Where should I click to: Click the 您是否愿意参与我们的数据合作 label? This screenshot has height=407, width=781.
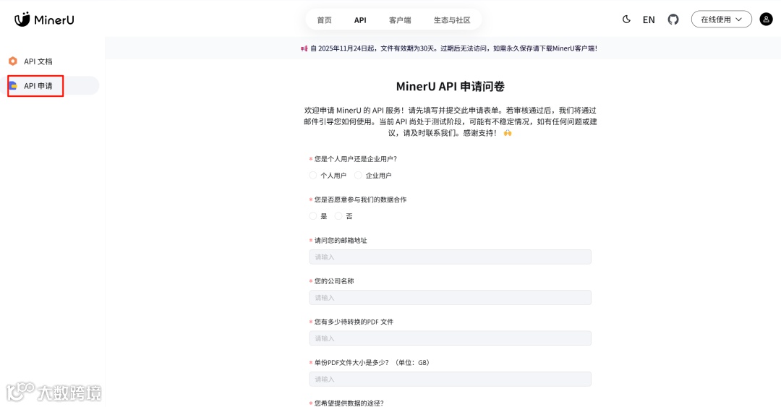tap(360, 200)
